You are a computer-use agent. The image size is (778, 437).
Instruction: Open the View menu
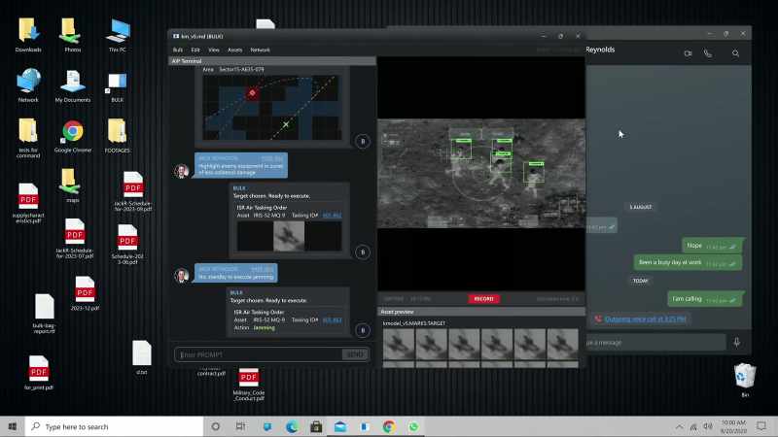click(214, 50)
